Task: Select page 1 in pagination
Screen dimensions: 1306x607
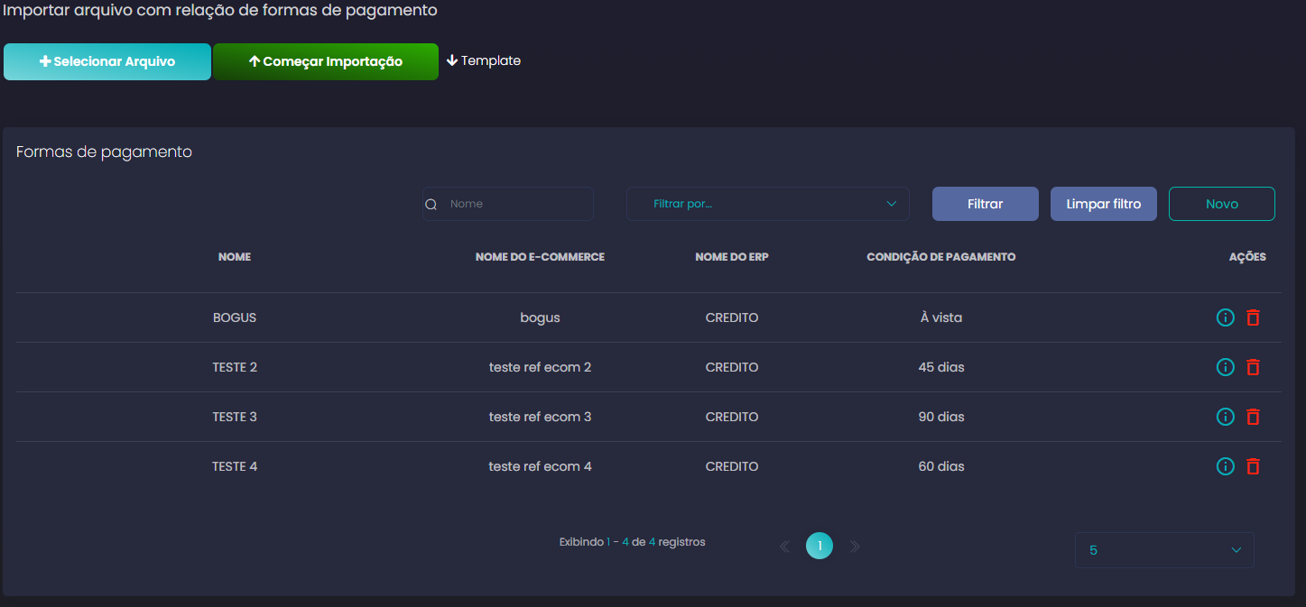Action: [x=820, y=546]
